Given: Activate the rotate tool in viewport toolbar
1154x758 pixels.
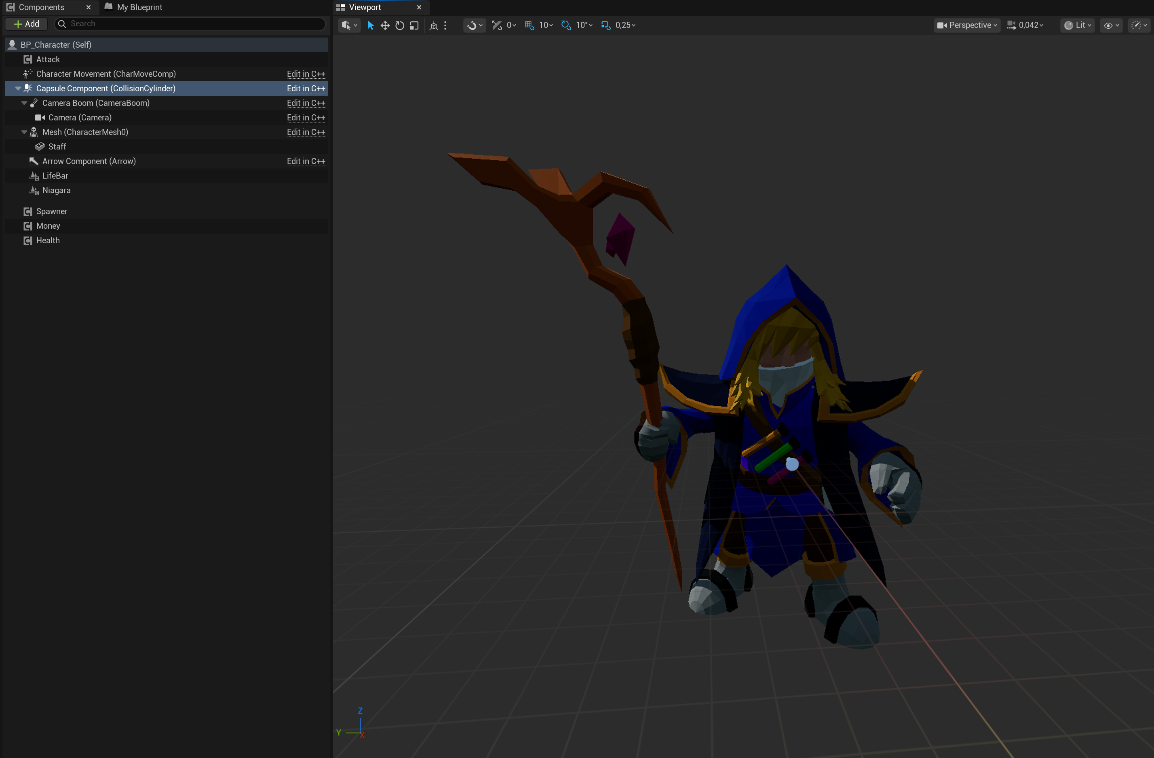Looking at the screenshot, I should 399,25.
